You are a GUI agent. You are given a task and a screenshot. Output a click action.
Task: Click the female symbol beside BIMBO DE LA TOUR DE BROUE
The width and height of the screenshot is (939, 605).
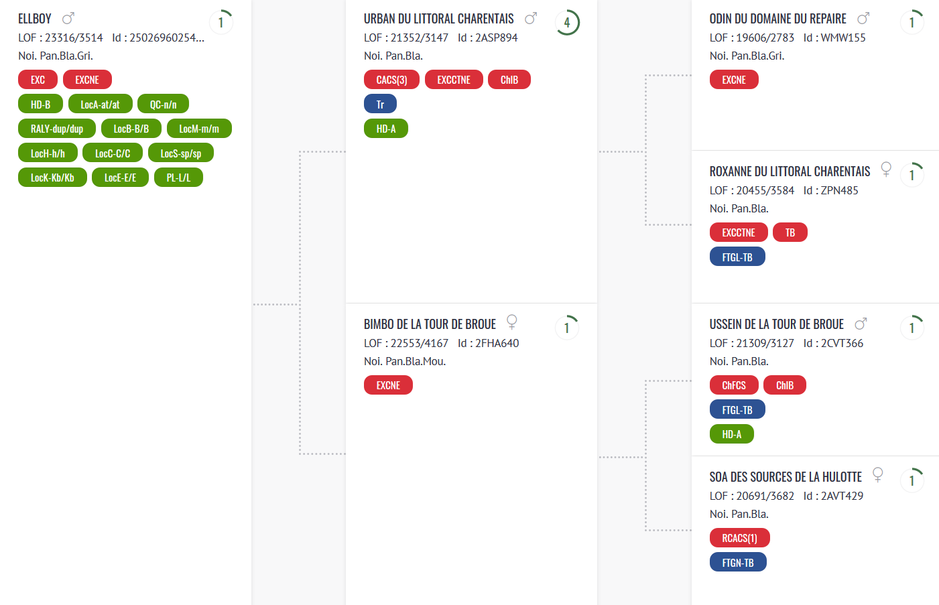(512, 322)
